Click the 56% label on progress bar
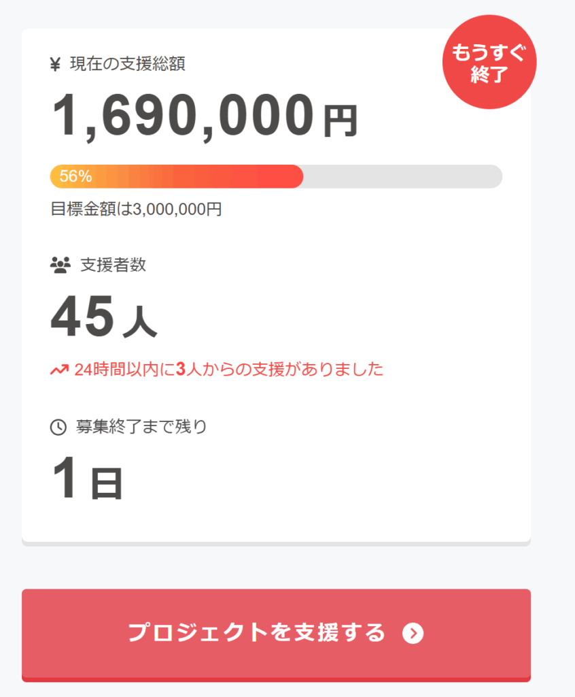 pos(75,176)
